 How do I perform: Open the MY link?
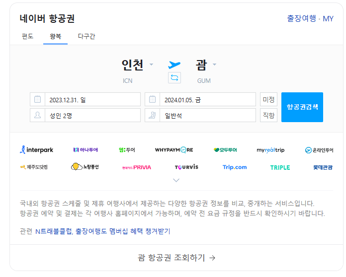(x=328, y=19)
